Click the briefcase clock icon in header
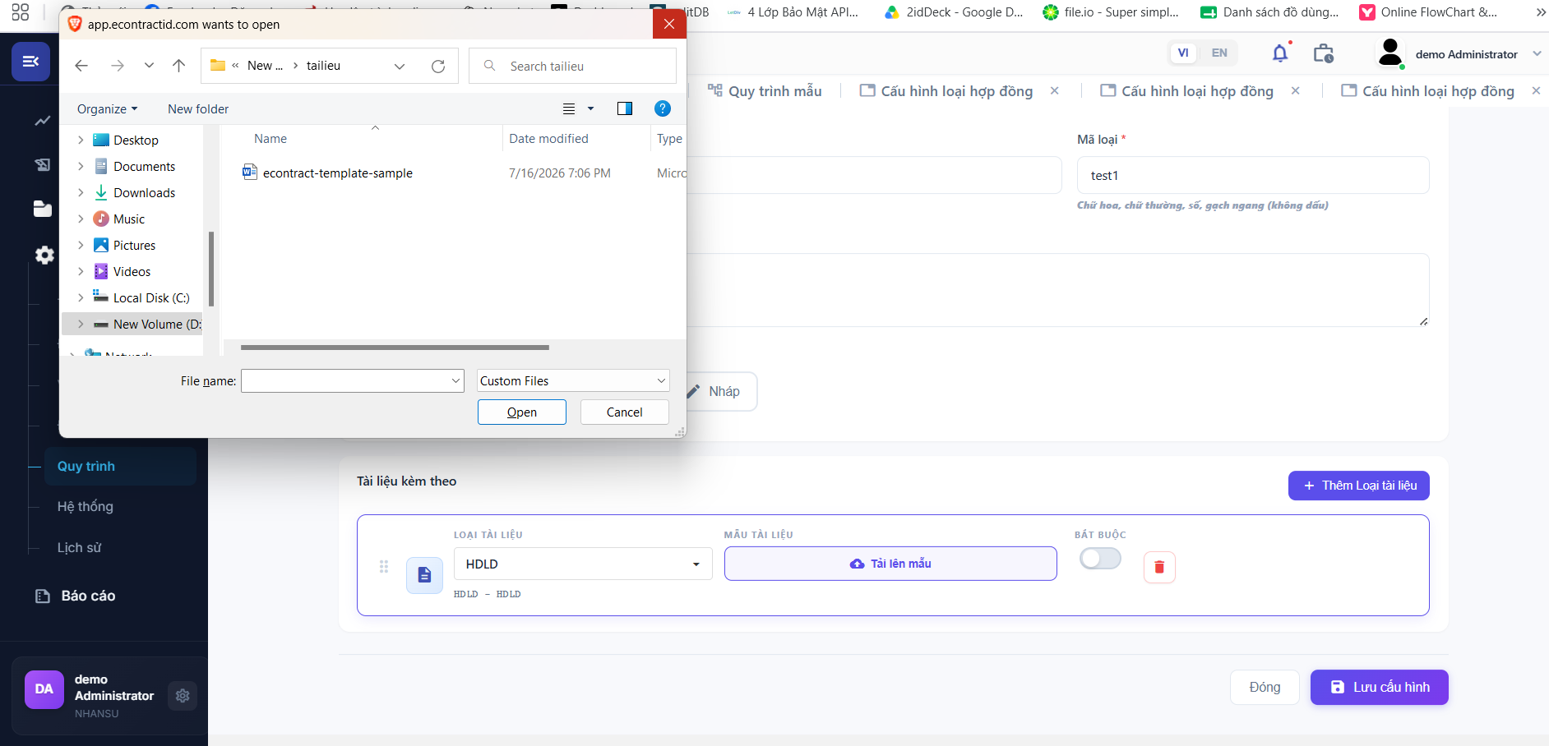1549x746 pixels. point(1324,53)
